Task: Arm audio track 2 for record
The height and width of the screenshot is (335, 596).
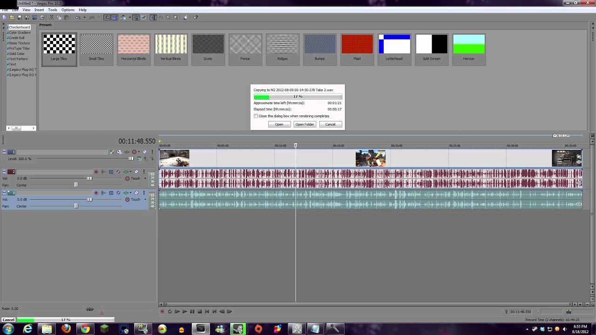Action: [96, 172]
